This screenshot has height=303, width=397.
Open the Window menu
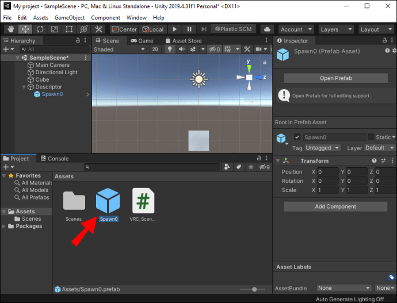pyautogui.click(x=136, y=18)
